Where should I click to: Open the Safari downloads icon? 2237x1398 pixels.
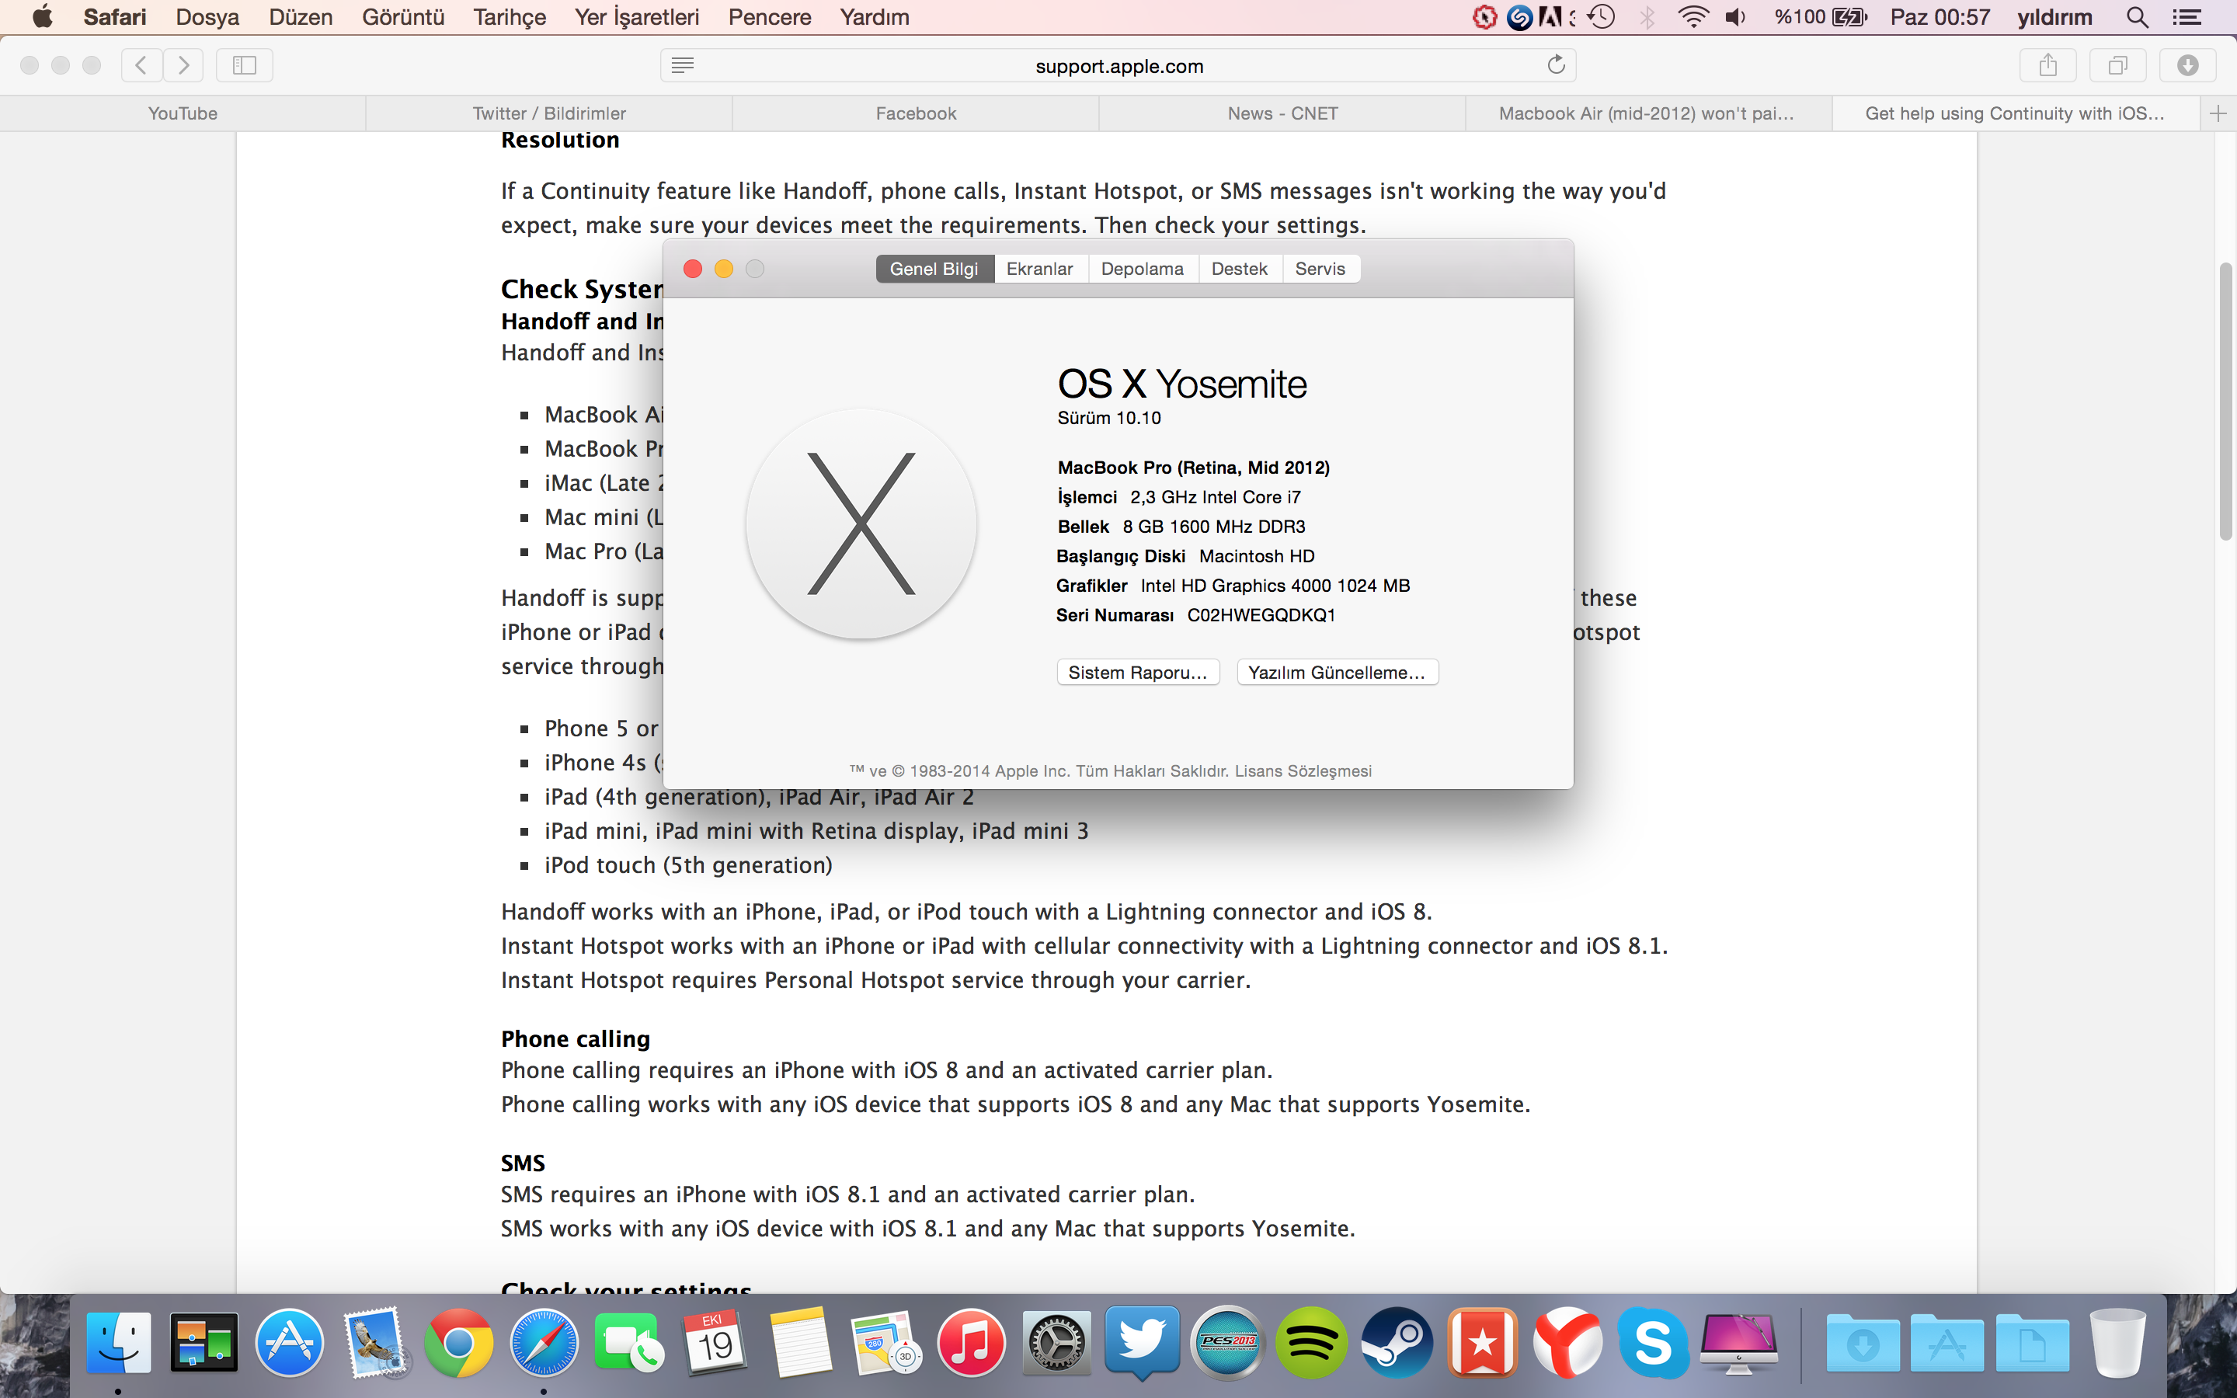pos(2187,64)
